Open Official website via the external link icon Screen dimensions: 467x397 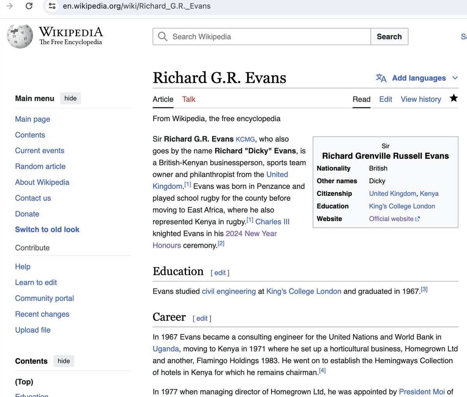coord(418,218)
